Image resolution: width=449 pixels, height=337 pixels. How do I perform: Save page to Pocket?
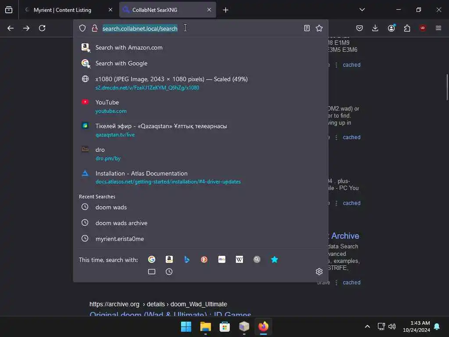tap(360, 28)
